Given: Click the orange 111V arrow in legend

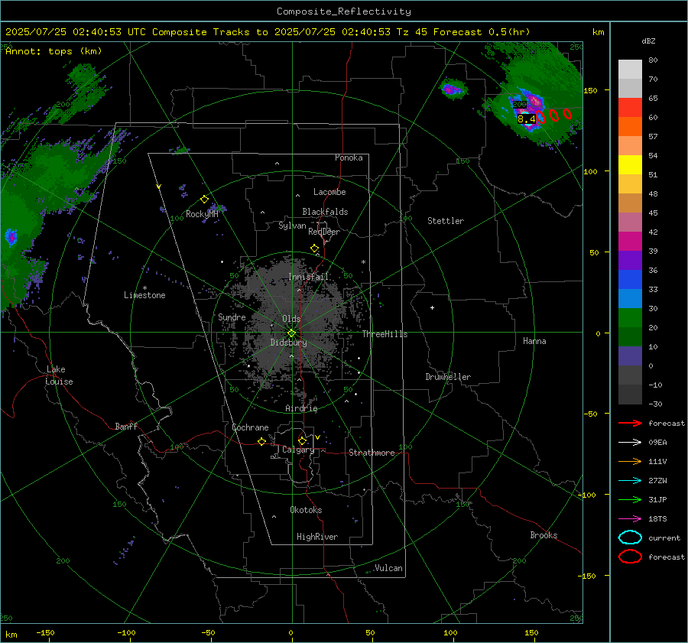Looking at the screenshot, I should [x=630, y=461].
